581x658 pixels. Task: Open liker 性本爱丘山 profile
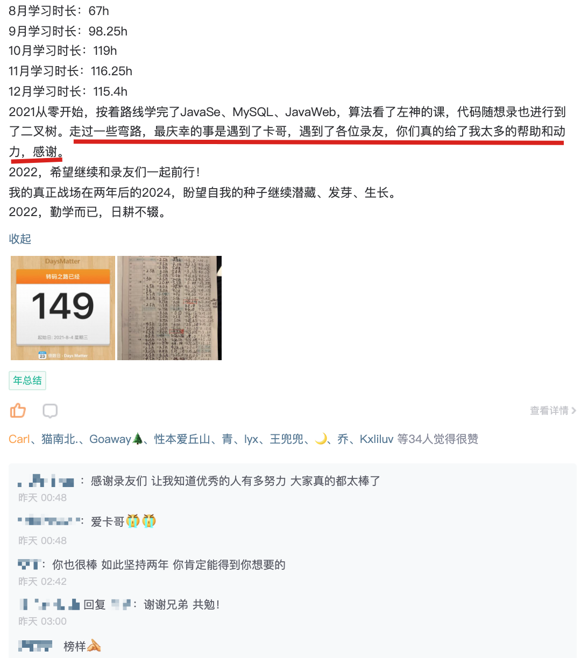[x=182, y=439]
